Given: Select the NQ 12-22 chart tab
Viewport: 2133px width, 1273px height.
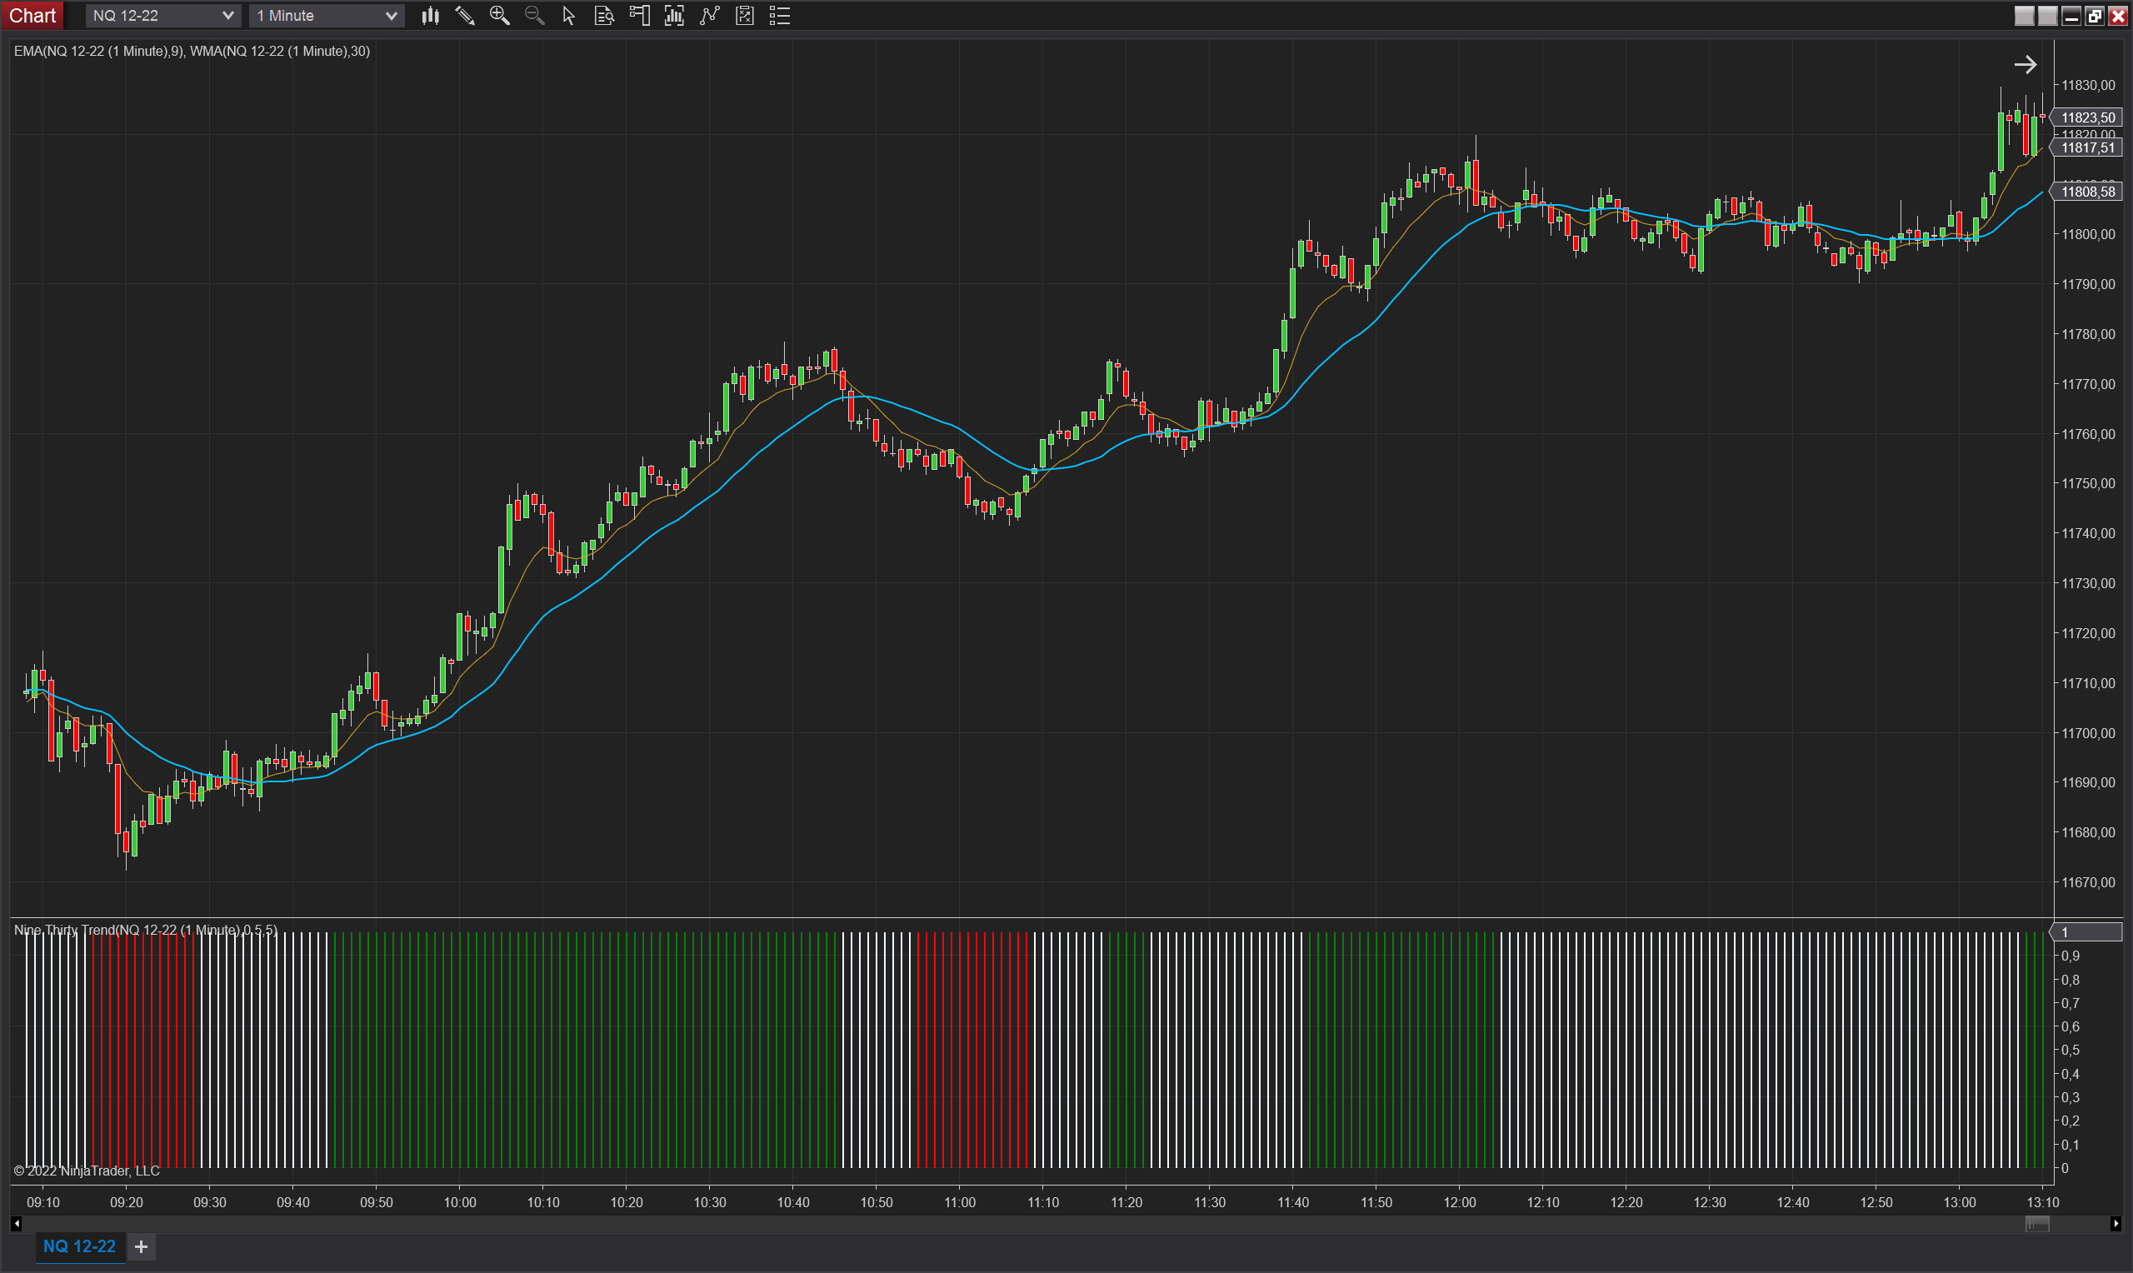Looking at the screenshot, I should (x=80, y=1246).
